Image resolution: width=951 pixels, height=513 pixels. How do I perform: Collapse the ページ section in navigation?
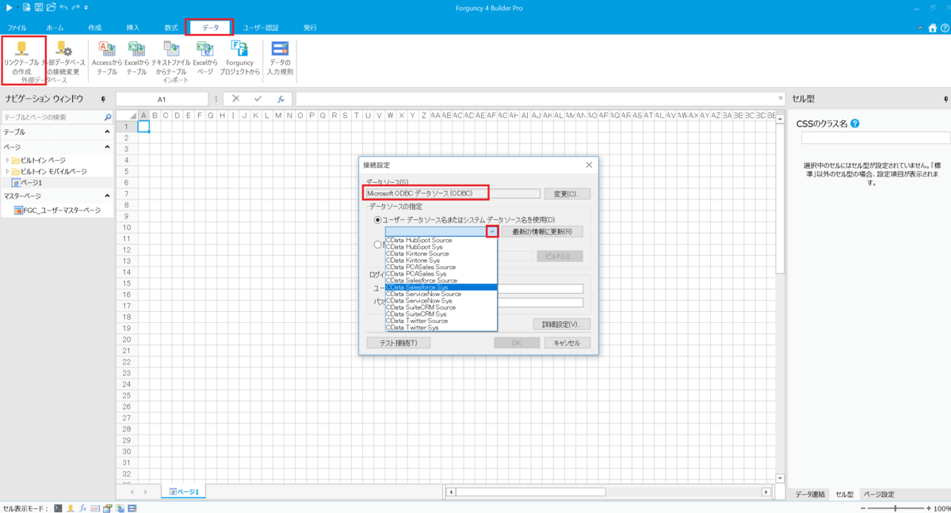[107, 147]
